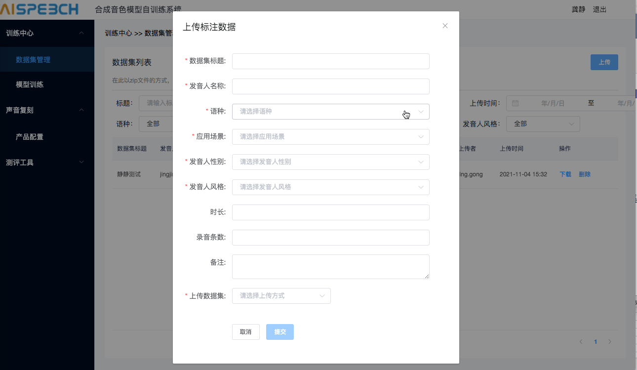
Task: Click the 取消 cancel button
Action: click(x=245, y=331)
